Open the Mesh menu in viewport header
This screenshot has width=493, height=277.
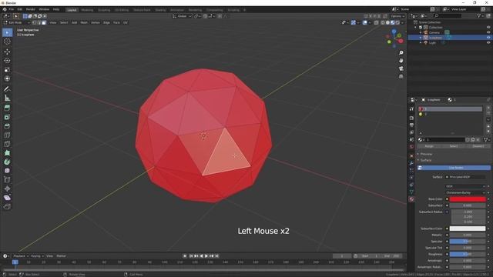pyautogui.click(x=84, y=22)
